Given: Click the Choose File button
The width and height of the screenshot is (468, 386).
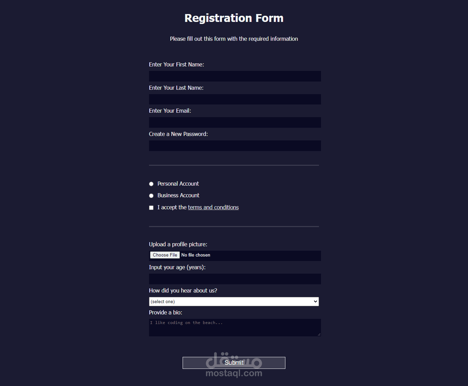Looking at the screenshot, I should point(164,255).
